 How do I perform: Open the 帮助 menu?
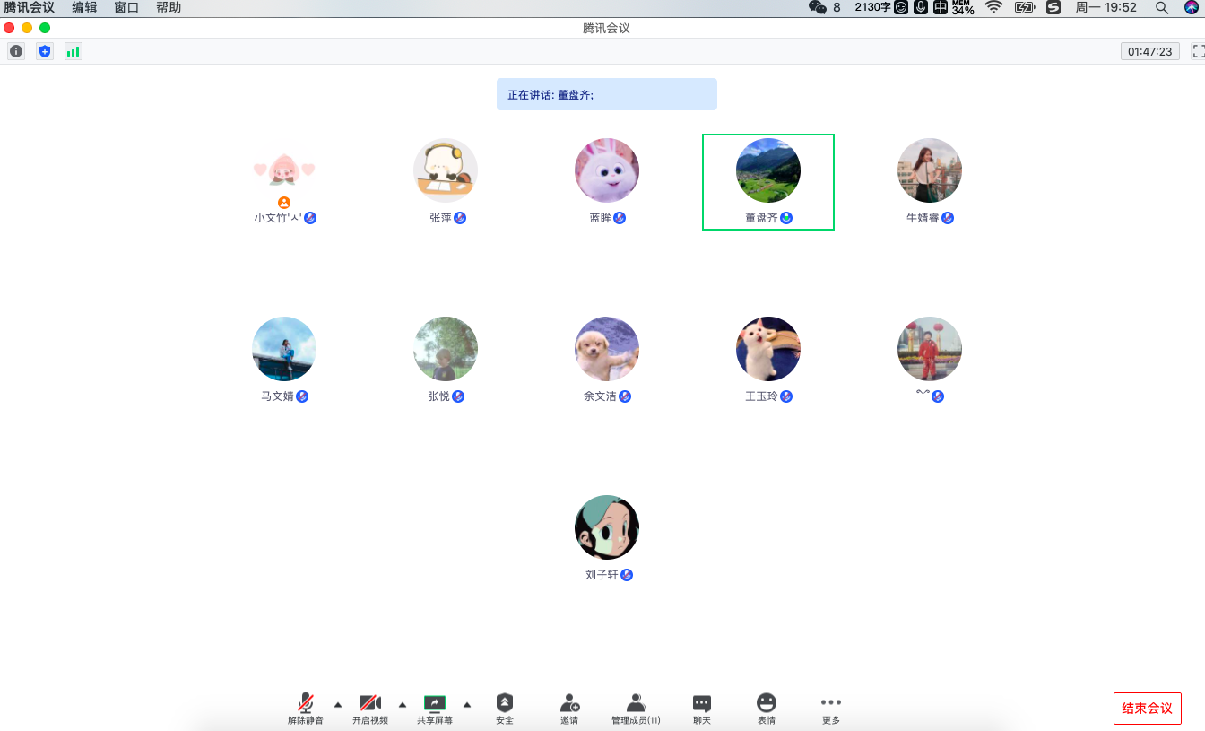point(169,7)
